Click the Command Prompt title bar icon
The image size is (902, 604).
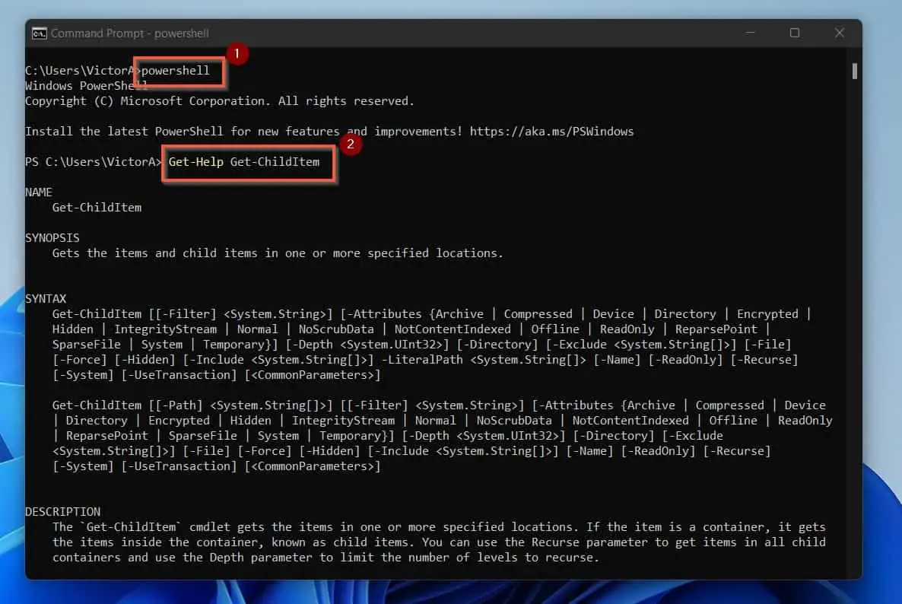pos(39,33)
